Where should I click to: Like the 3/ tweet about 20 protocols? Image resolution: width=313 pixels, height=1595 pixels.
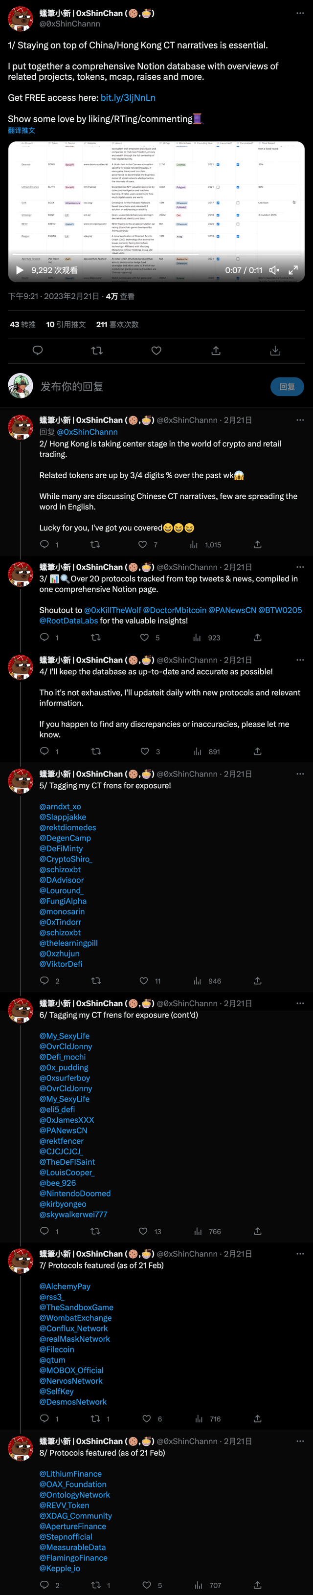pyautogui.click(x=144, y=637)
